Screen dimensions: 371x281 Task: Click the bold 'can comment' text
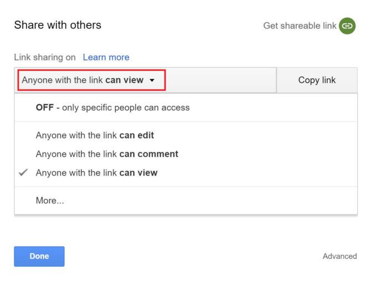[149, 154]
